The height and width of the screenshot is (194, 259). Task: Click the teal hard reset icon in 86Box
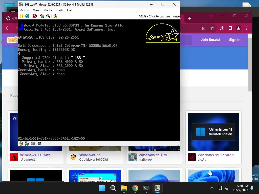coord(27,16)
